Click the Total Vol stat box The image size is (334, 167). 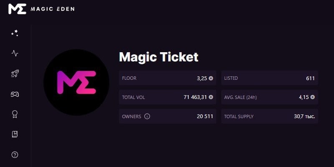[167, 97]
